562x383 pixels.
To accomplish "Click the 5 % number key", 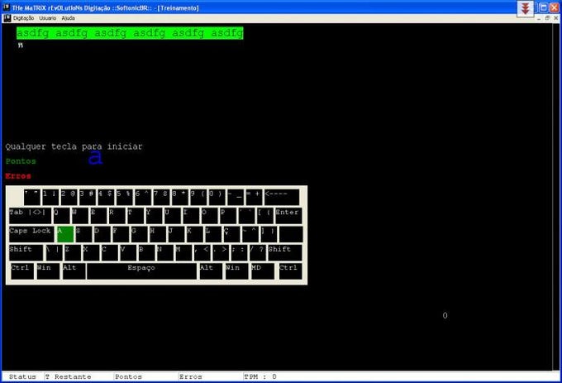I will [124, 197].
